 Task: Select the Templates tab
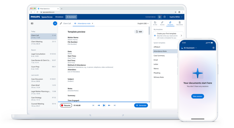(170, 23)
